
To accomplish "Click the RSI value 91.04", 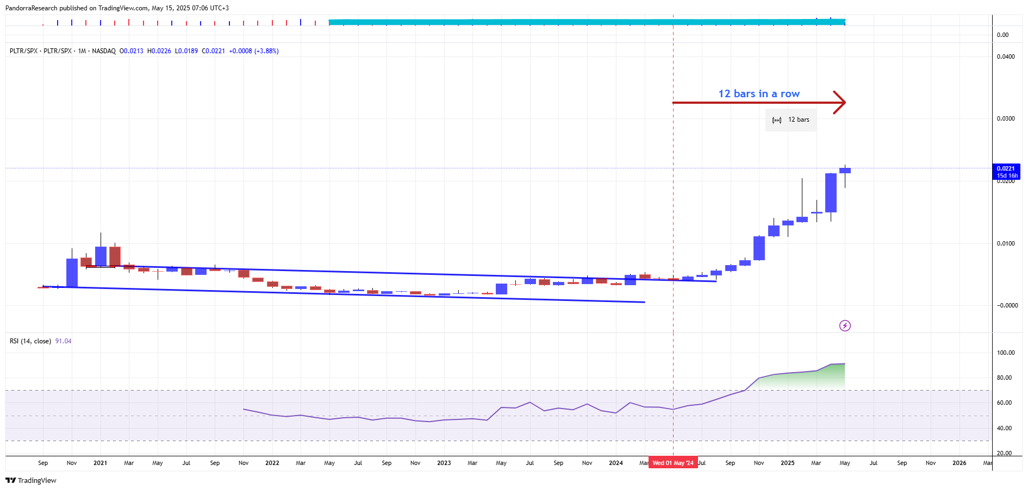I will click(x=63, y=341).
